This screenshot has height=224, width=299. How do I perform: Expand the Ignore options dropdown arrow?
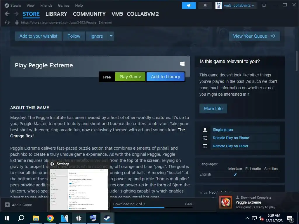pyautogui.click(x=111, y=36)
